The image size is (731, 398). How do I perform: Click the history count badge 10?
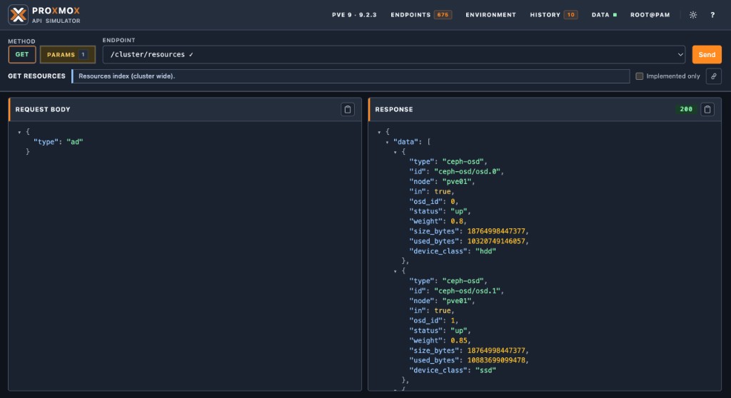click(570, 15)
